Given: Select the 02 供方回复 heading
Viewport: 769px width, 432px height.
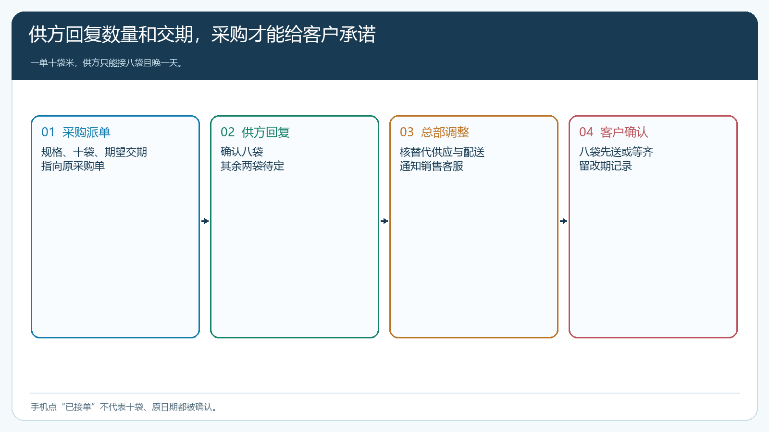Looking at the screenshot, I should click(255, 132).
